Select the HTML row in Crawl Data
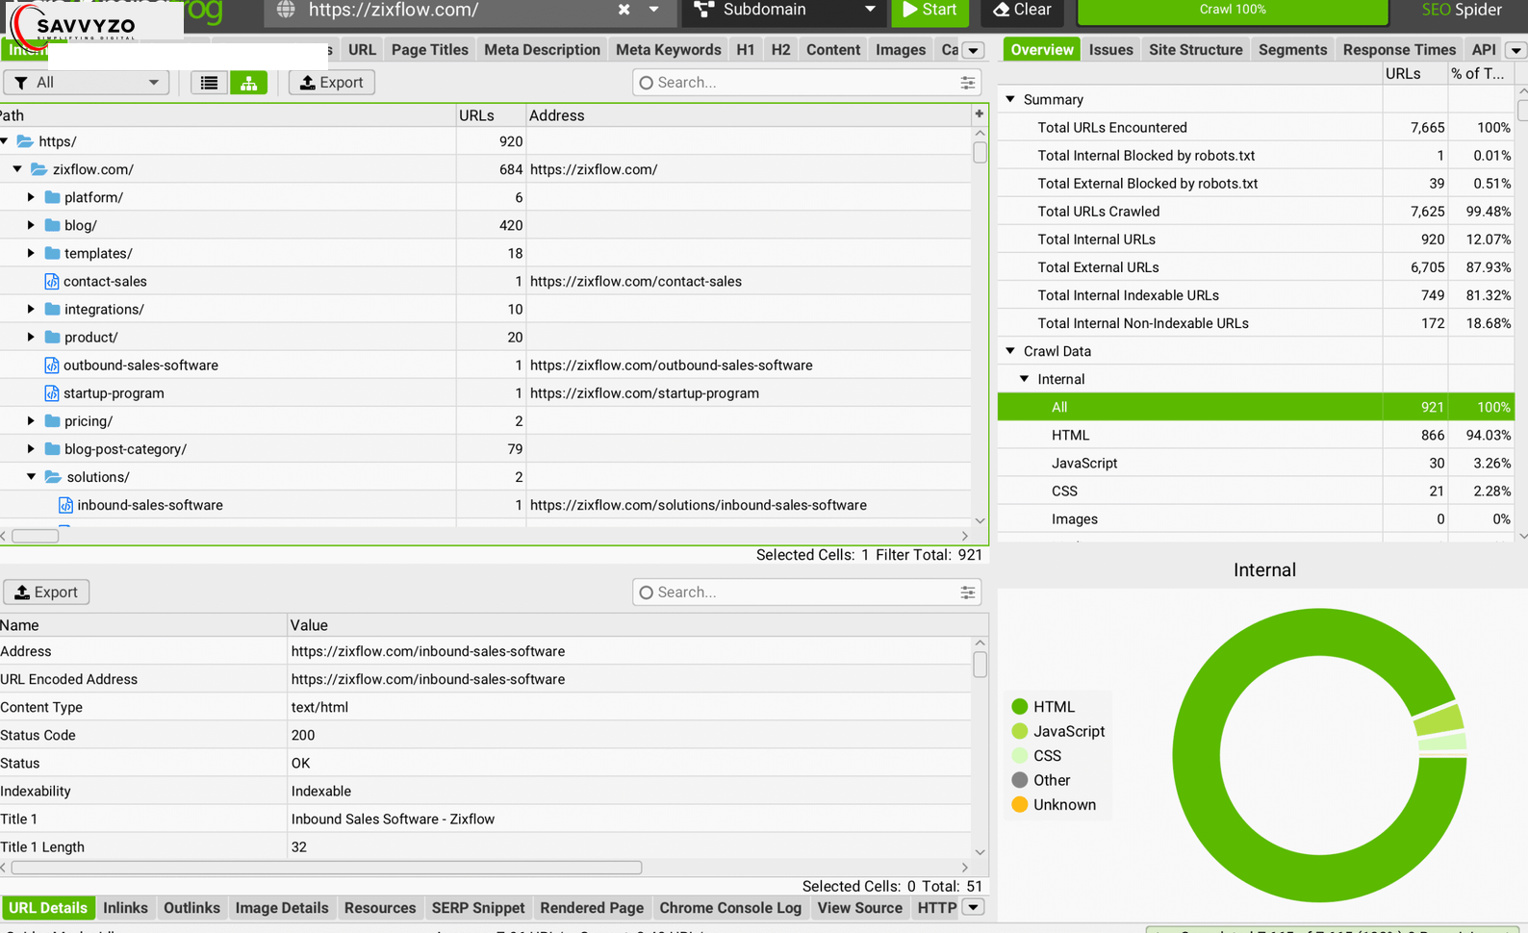The height and width of the screenshot is (933, 1528). click(1256, 435)
